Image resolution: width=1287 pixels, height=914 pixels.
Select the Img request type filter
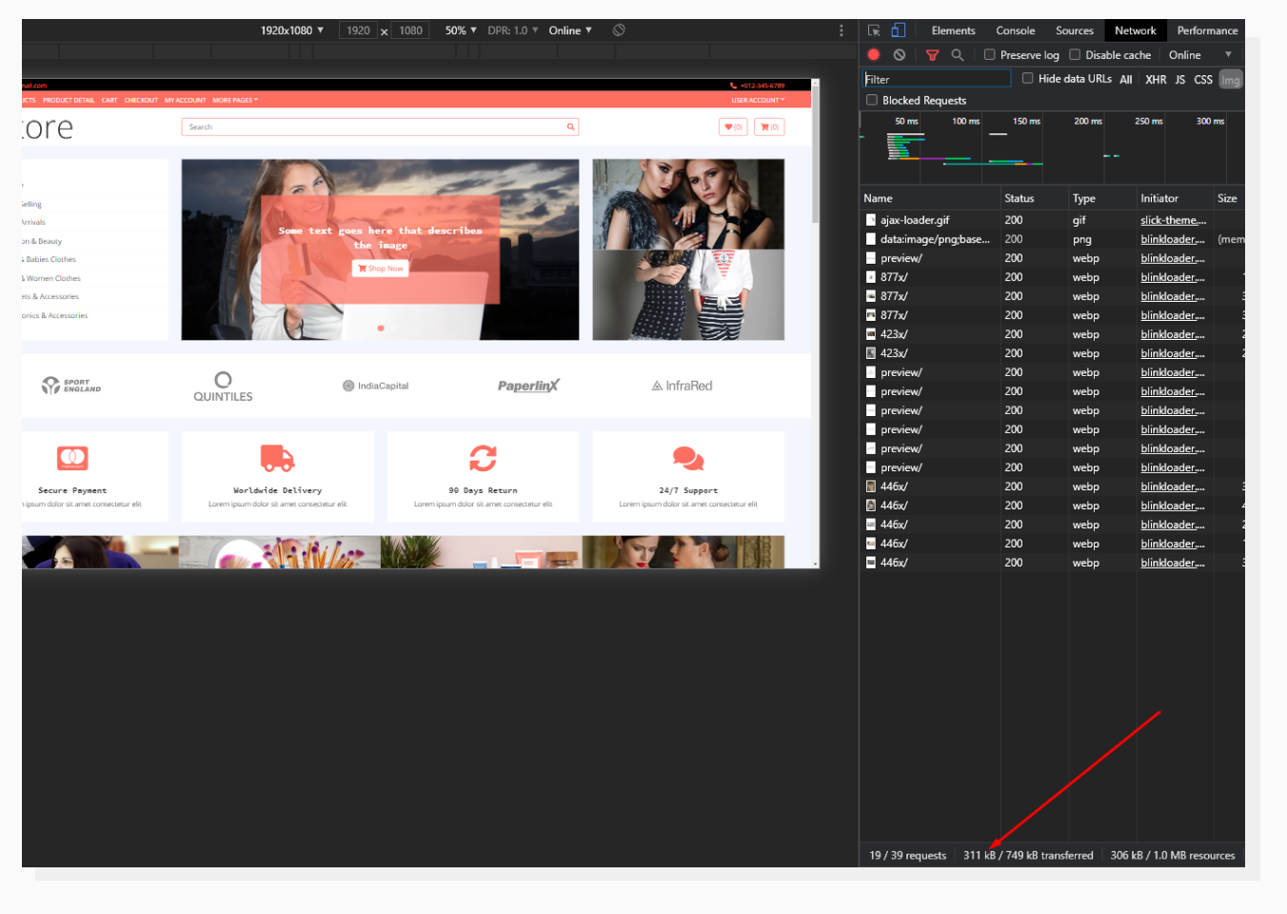(1231, 79)
